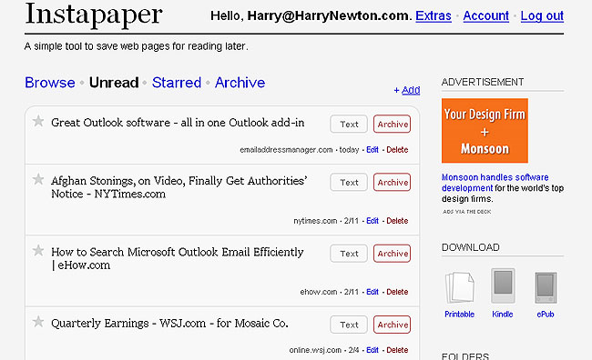Switch to the Starred tab
The height and width of the screenshot is (360, 592).
click(177, 83)
